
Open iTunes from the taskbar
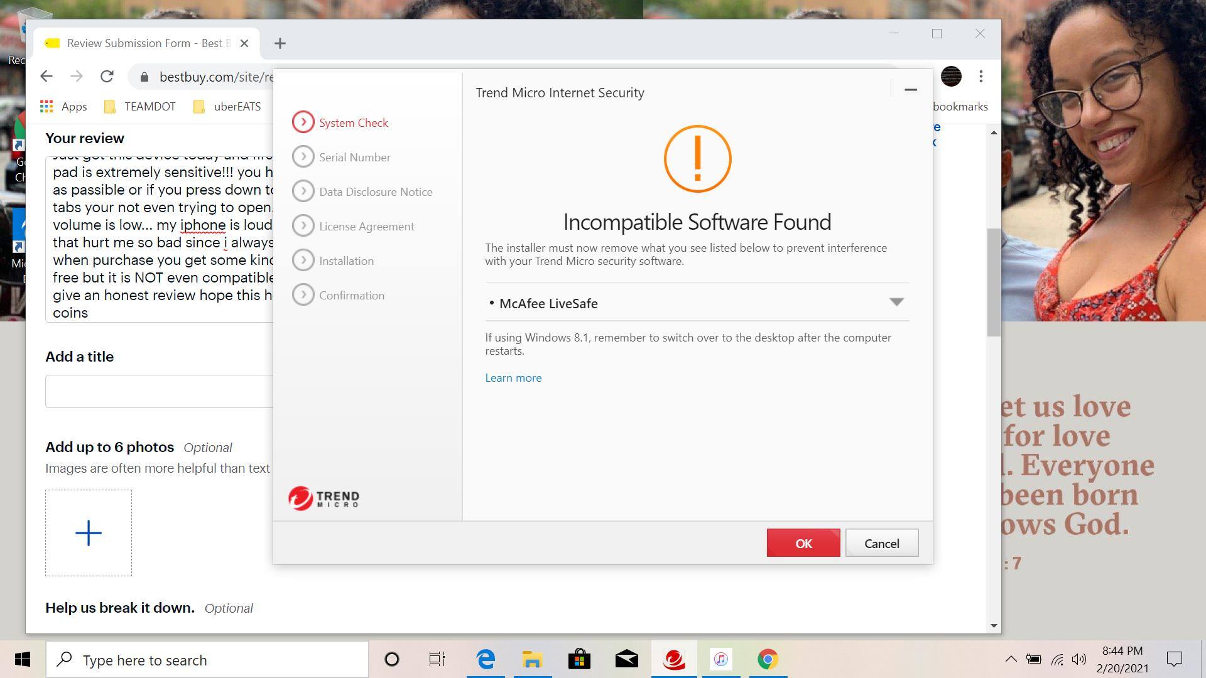click(720, 660)
